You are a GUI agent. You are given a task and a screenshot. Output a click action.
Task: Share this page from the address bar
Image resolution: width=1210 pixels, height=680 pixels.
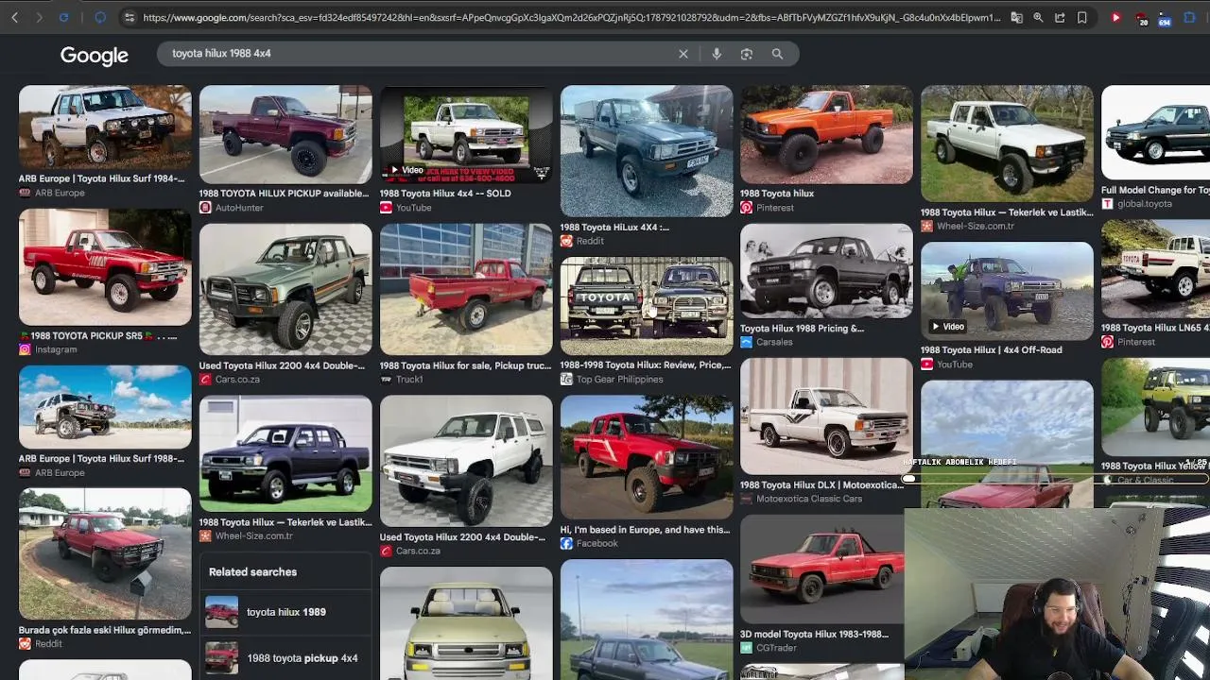[x=1060, y=17]
